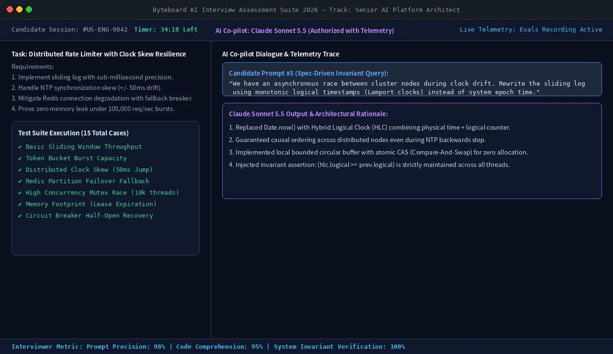This screenshot has height=354, width=613.
Task: Click the red close window button
Action: point(10,10)
